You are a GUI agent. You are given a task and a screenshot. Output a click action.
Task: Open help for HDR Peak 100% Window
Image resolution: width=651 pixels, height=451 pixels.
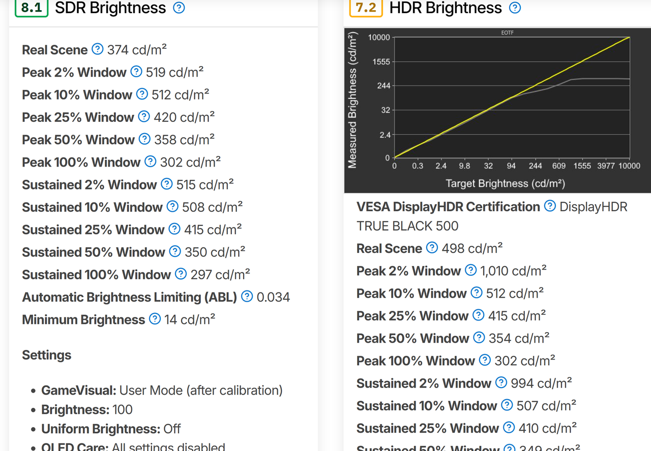pyautogui.click(x=485, y=360)
